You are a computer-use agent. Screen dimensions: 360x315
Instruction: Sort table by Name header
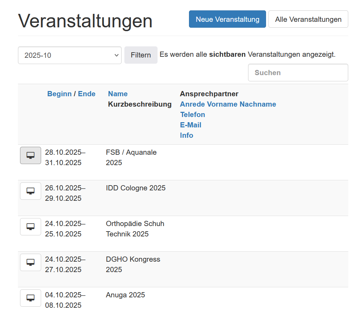point(117,94)
